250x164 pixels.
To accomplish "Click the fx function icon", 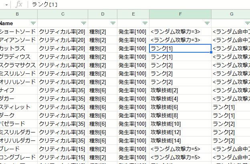I will click(19, 4).
